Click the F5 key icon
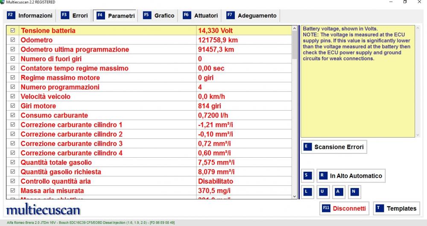Screen dimensions: 427x226 (147, 15)
